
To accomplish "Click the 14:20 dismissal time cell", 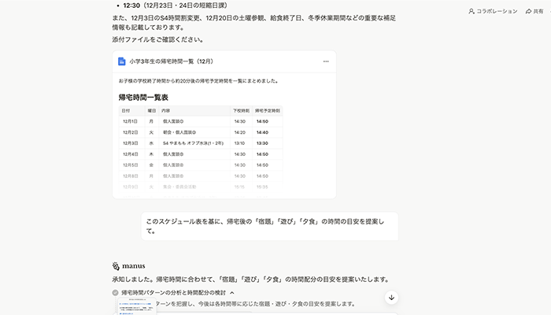I will pos(239,132).
